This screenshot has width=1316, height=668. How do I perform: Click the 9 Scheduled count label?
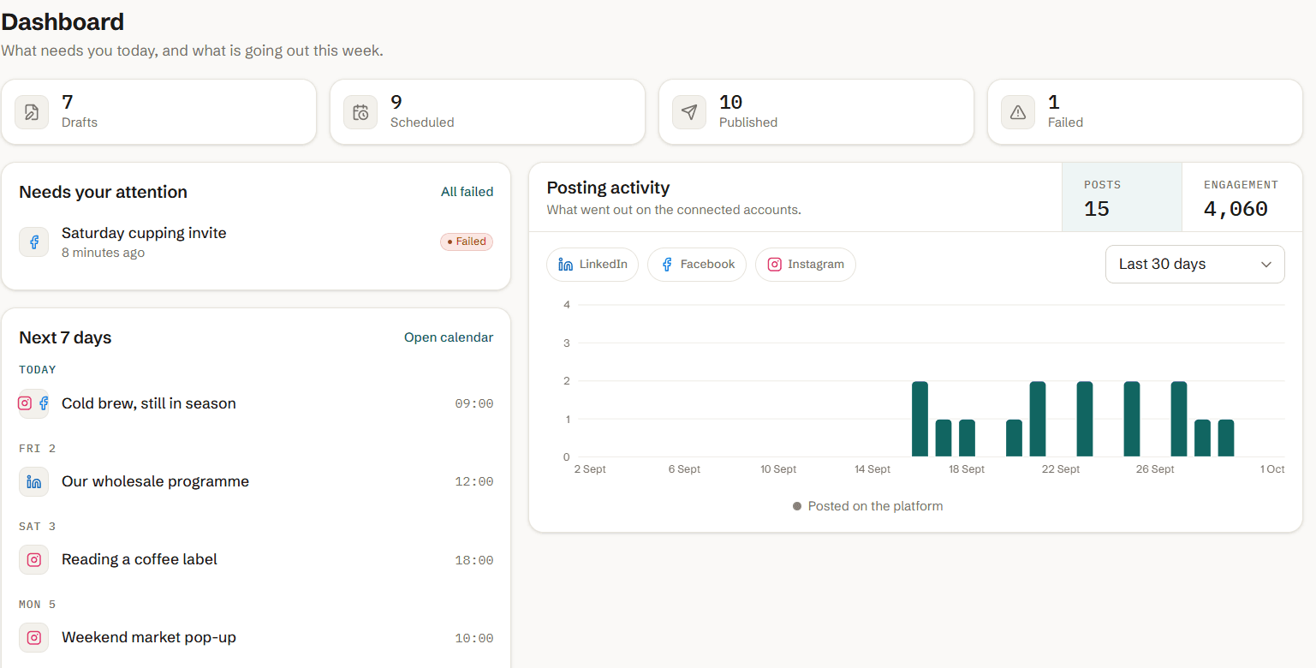coord(422,111)
